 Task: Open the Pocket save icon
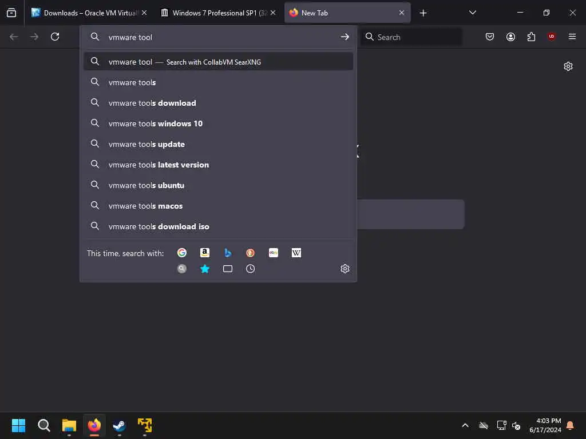[490, 37]
